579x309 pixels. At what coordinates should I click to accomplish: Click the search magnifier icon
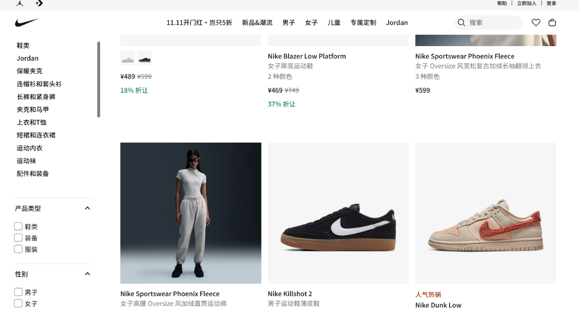[461, 23]
